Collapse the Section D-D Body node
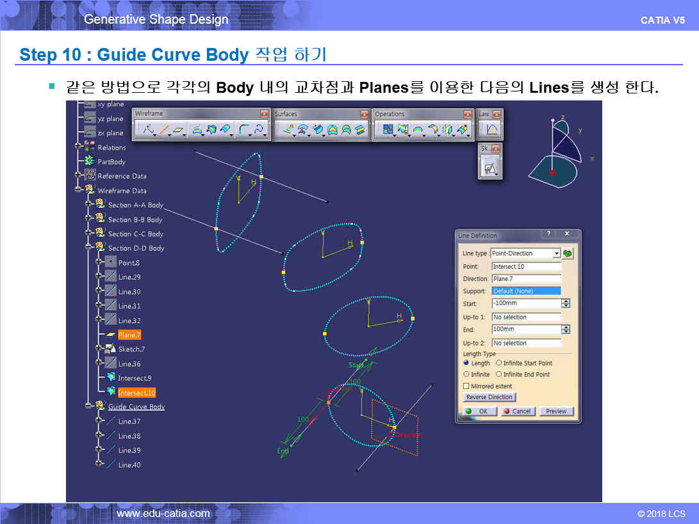The width and height of the screenshot is (699, 524). click(x=88, y=248)
